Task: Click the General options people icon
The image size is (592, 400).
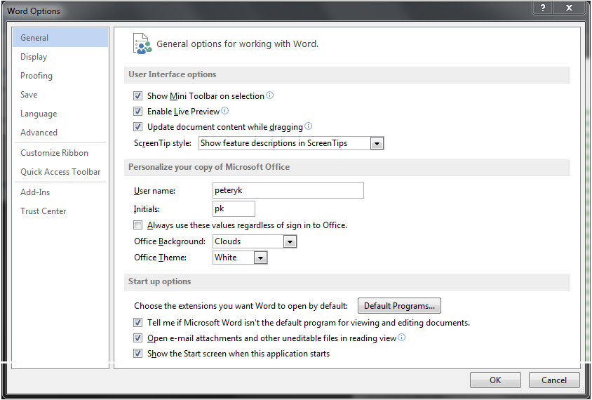Action: pyautogui.click(x=142, y=44)
